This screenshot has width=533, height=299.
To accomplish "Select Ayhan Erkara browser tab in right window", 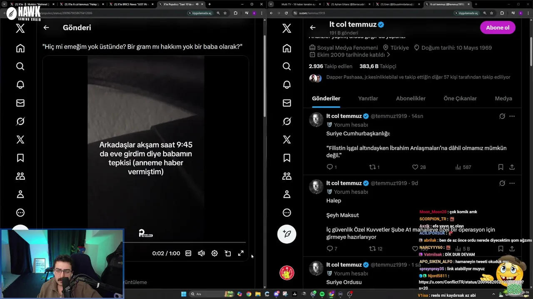I will [x=348, y=4].
